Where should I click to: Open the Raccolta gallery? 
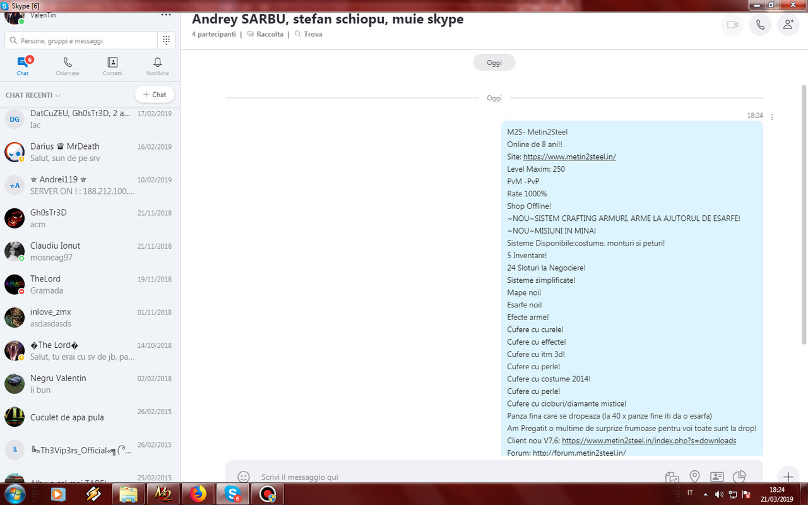[265, 34]
